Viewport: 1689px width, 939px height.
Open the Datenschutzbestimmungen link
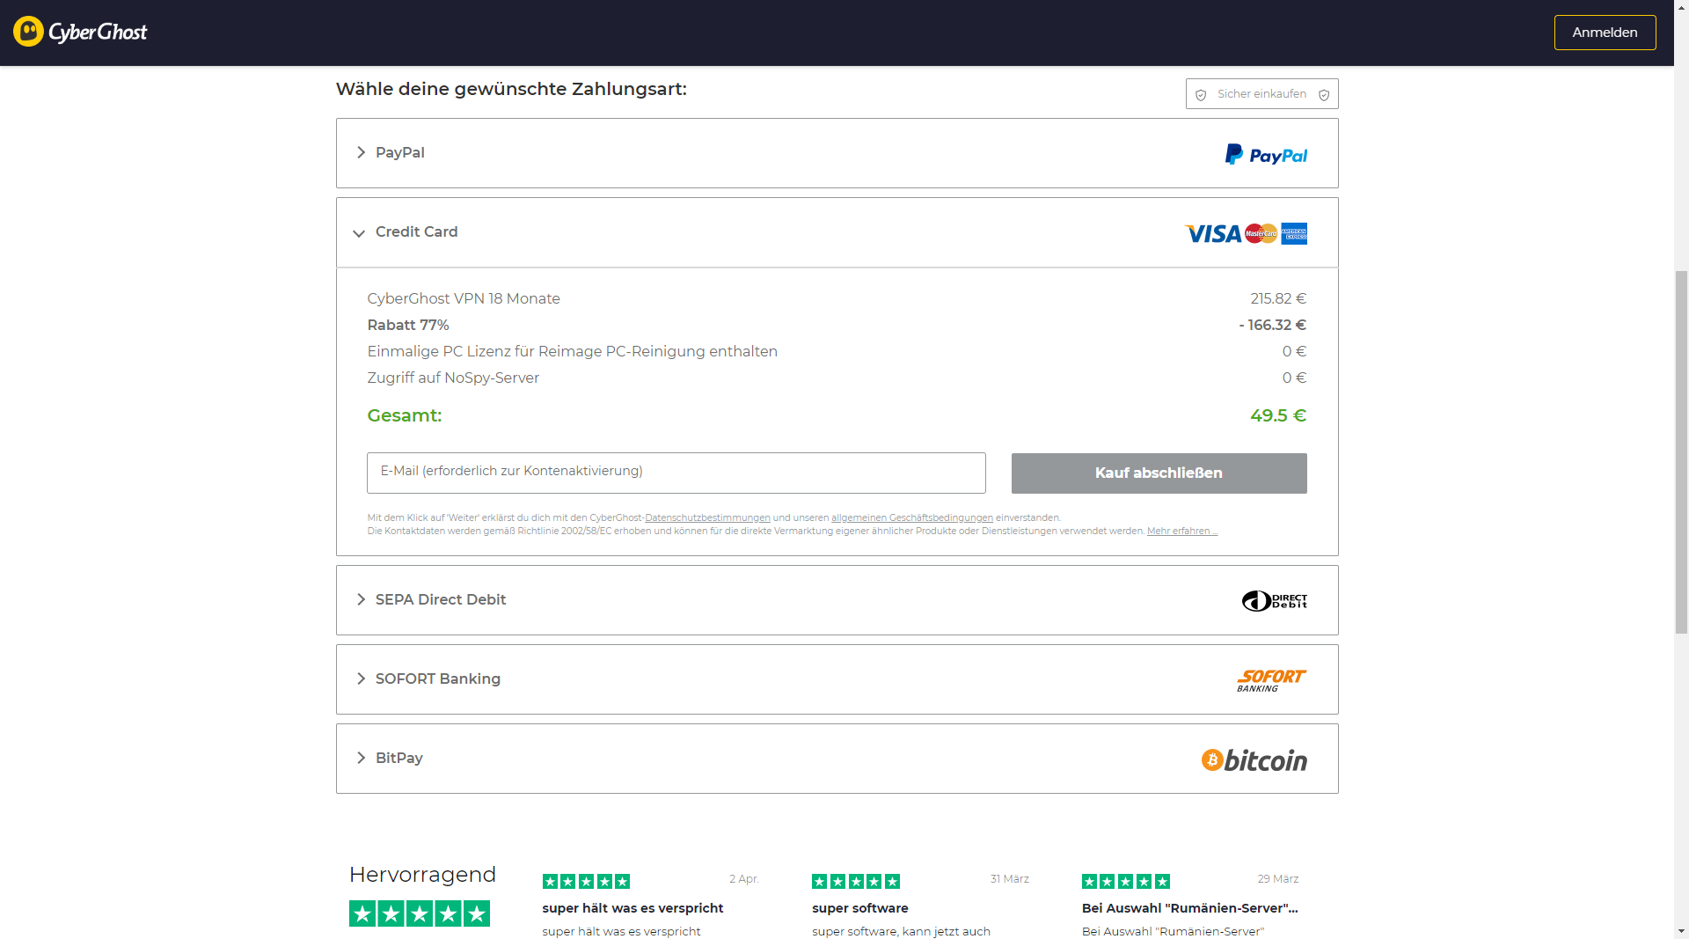tap(707, 517)
